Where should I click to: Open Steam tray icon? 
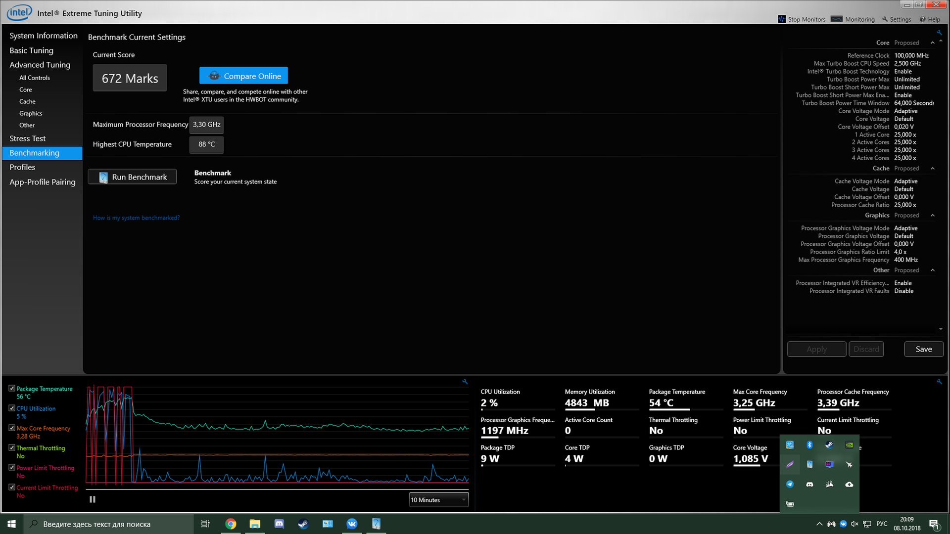pos(829,445)
